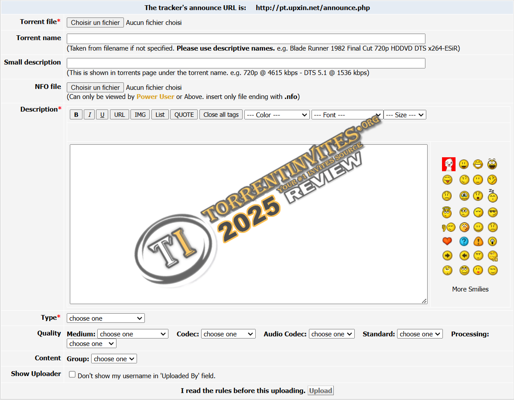Insert the red-background cartoon avatar smiley
The width and height of the screenshot is (514, 400).
[449, 164]
